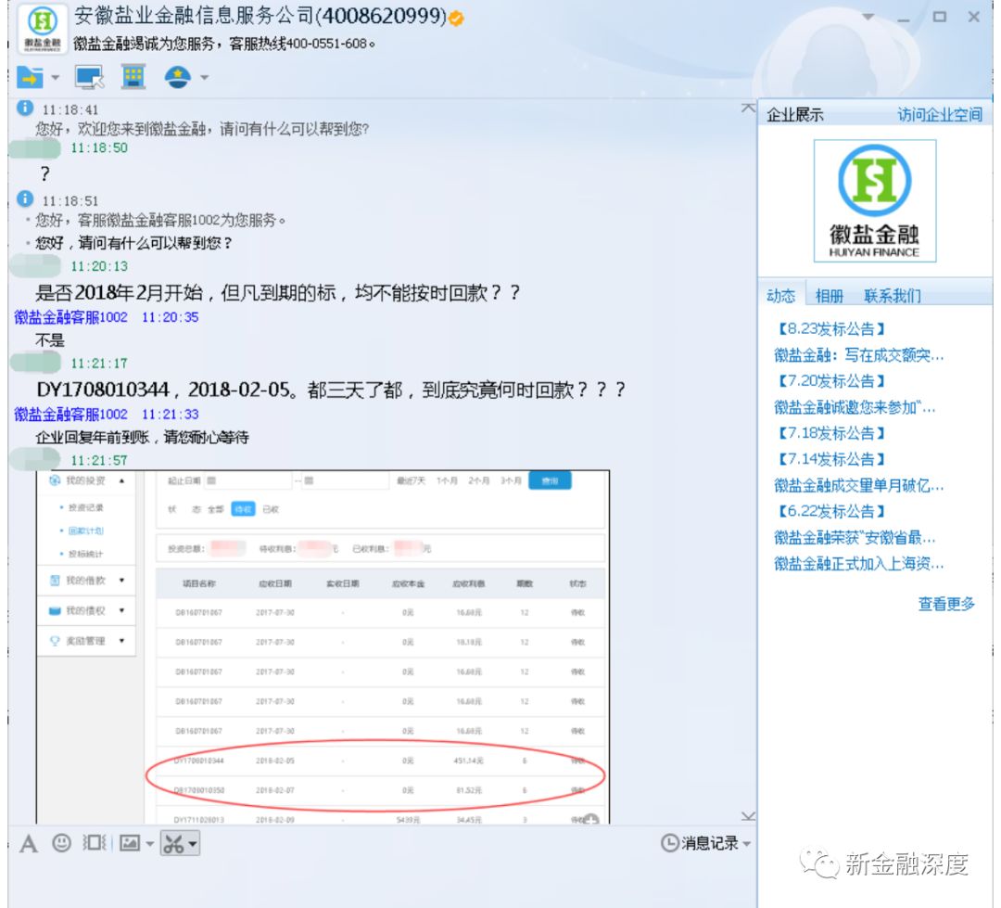Open 消息记录 message history
Viewport: 1001px width, 908px height.
[700, 843]
